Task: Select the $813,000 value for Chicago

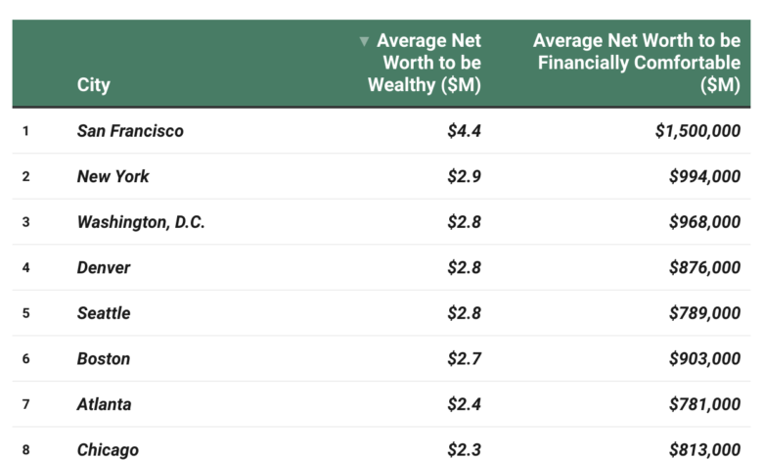Action: pos(704,450)
